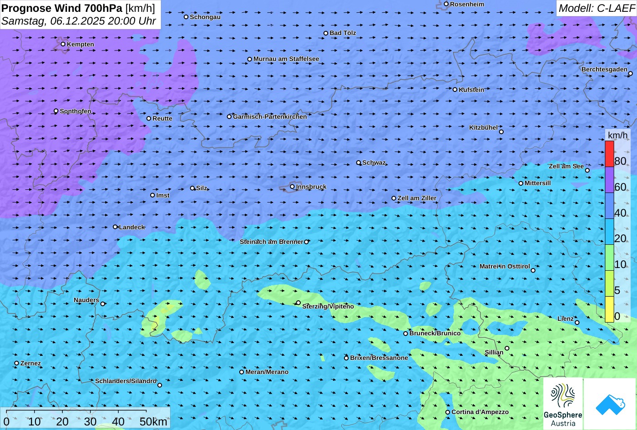Click the Garmisch-Partenkirchen label
The width and height of the screenshot is (637, 430).
(x=270, y=116)
